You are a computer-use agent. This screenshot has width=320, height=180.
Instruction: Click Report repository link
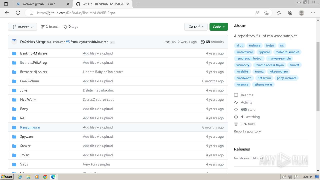click(x=247, y=131)
